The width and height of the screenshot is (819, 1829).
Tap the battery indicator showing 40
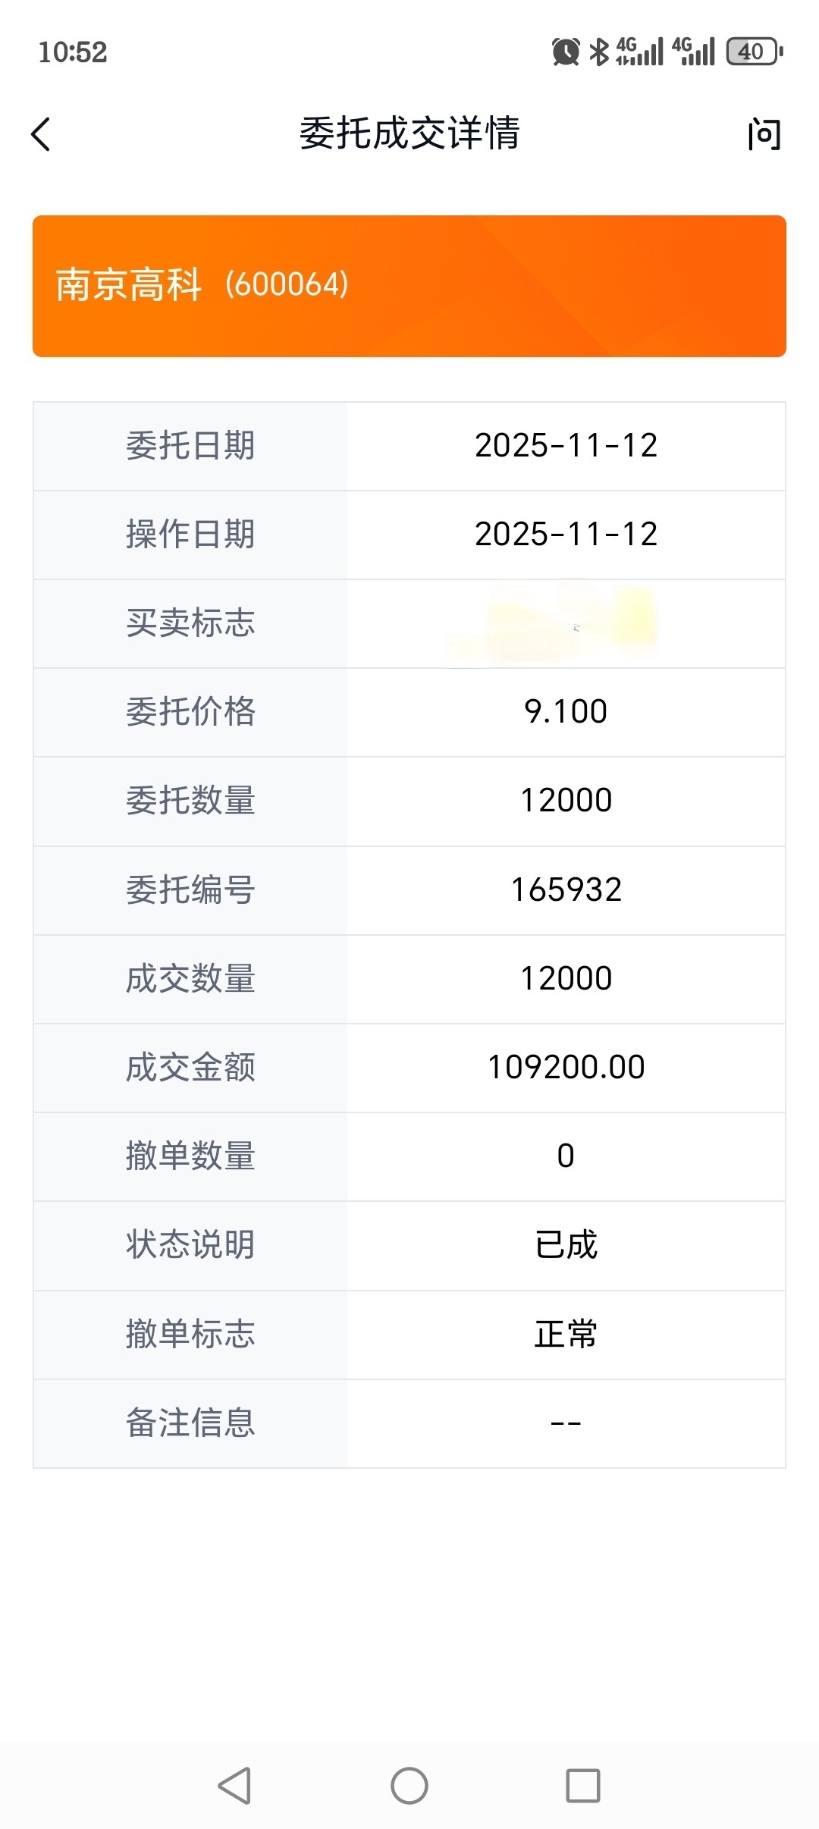coord(754,52)
